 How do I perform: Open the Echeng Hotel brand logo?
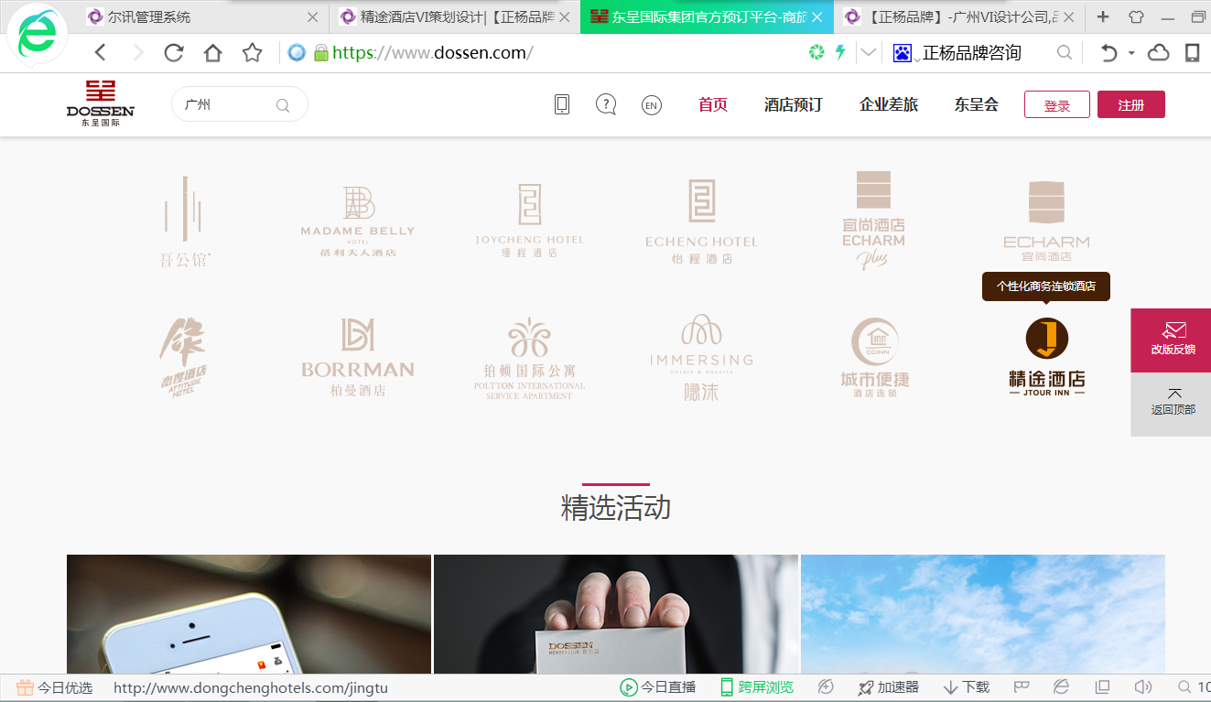click(x=702, y=221)
